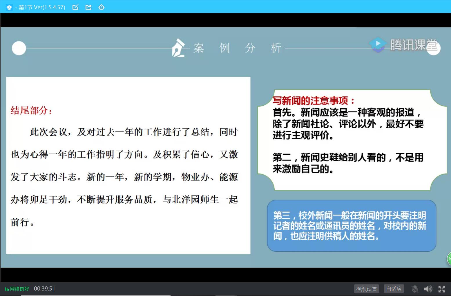Mute the speaker volume icon

click(428, 289)
